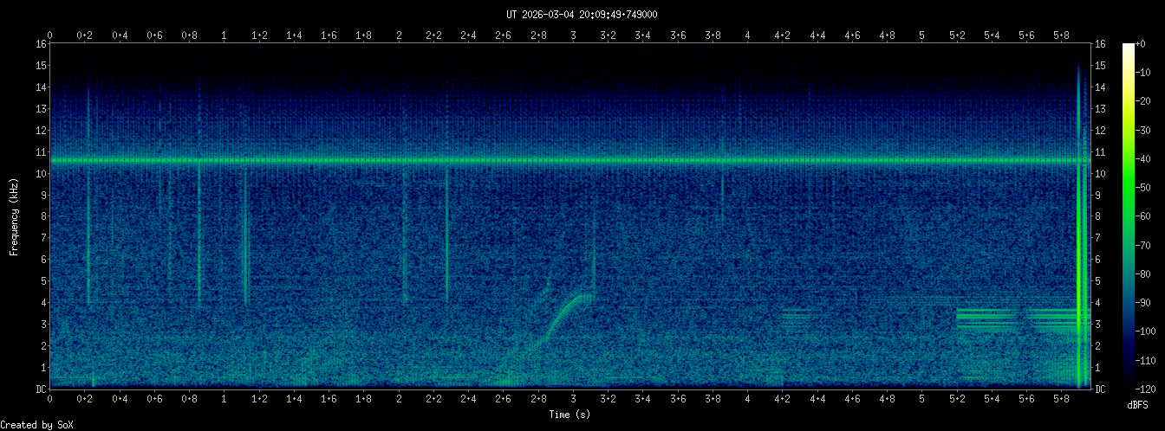Image resolution: width=1165 pixels, height=431 pixels.
Task: Click the bright white top of the color bar
Action: pyautogui.click(x=1128, y=47)
